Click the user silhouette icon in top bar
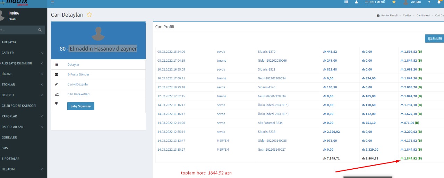Screen dimensions: 444x178 click(356, 2)
